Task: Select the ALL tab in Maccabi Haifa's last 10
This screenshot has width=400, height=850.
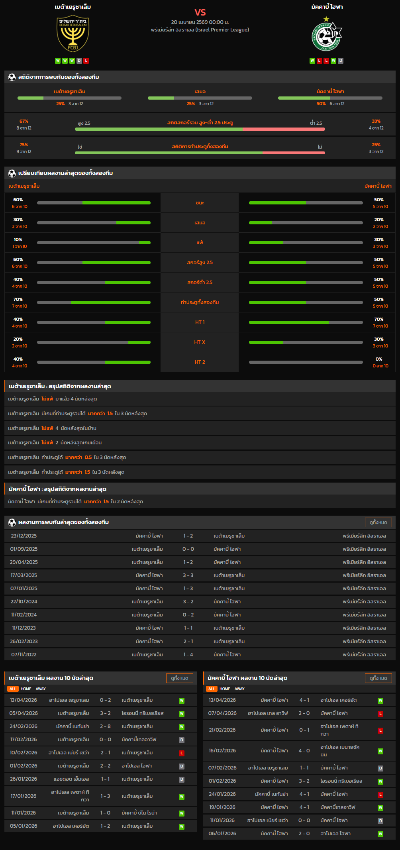Action: [212, 689]
